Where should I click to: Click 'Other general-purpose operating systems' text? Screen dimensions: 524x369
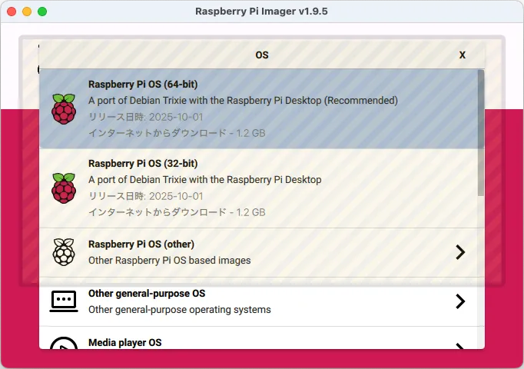tap(180, 310)
